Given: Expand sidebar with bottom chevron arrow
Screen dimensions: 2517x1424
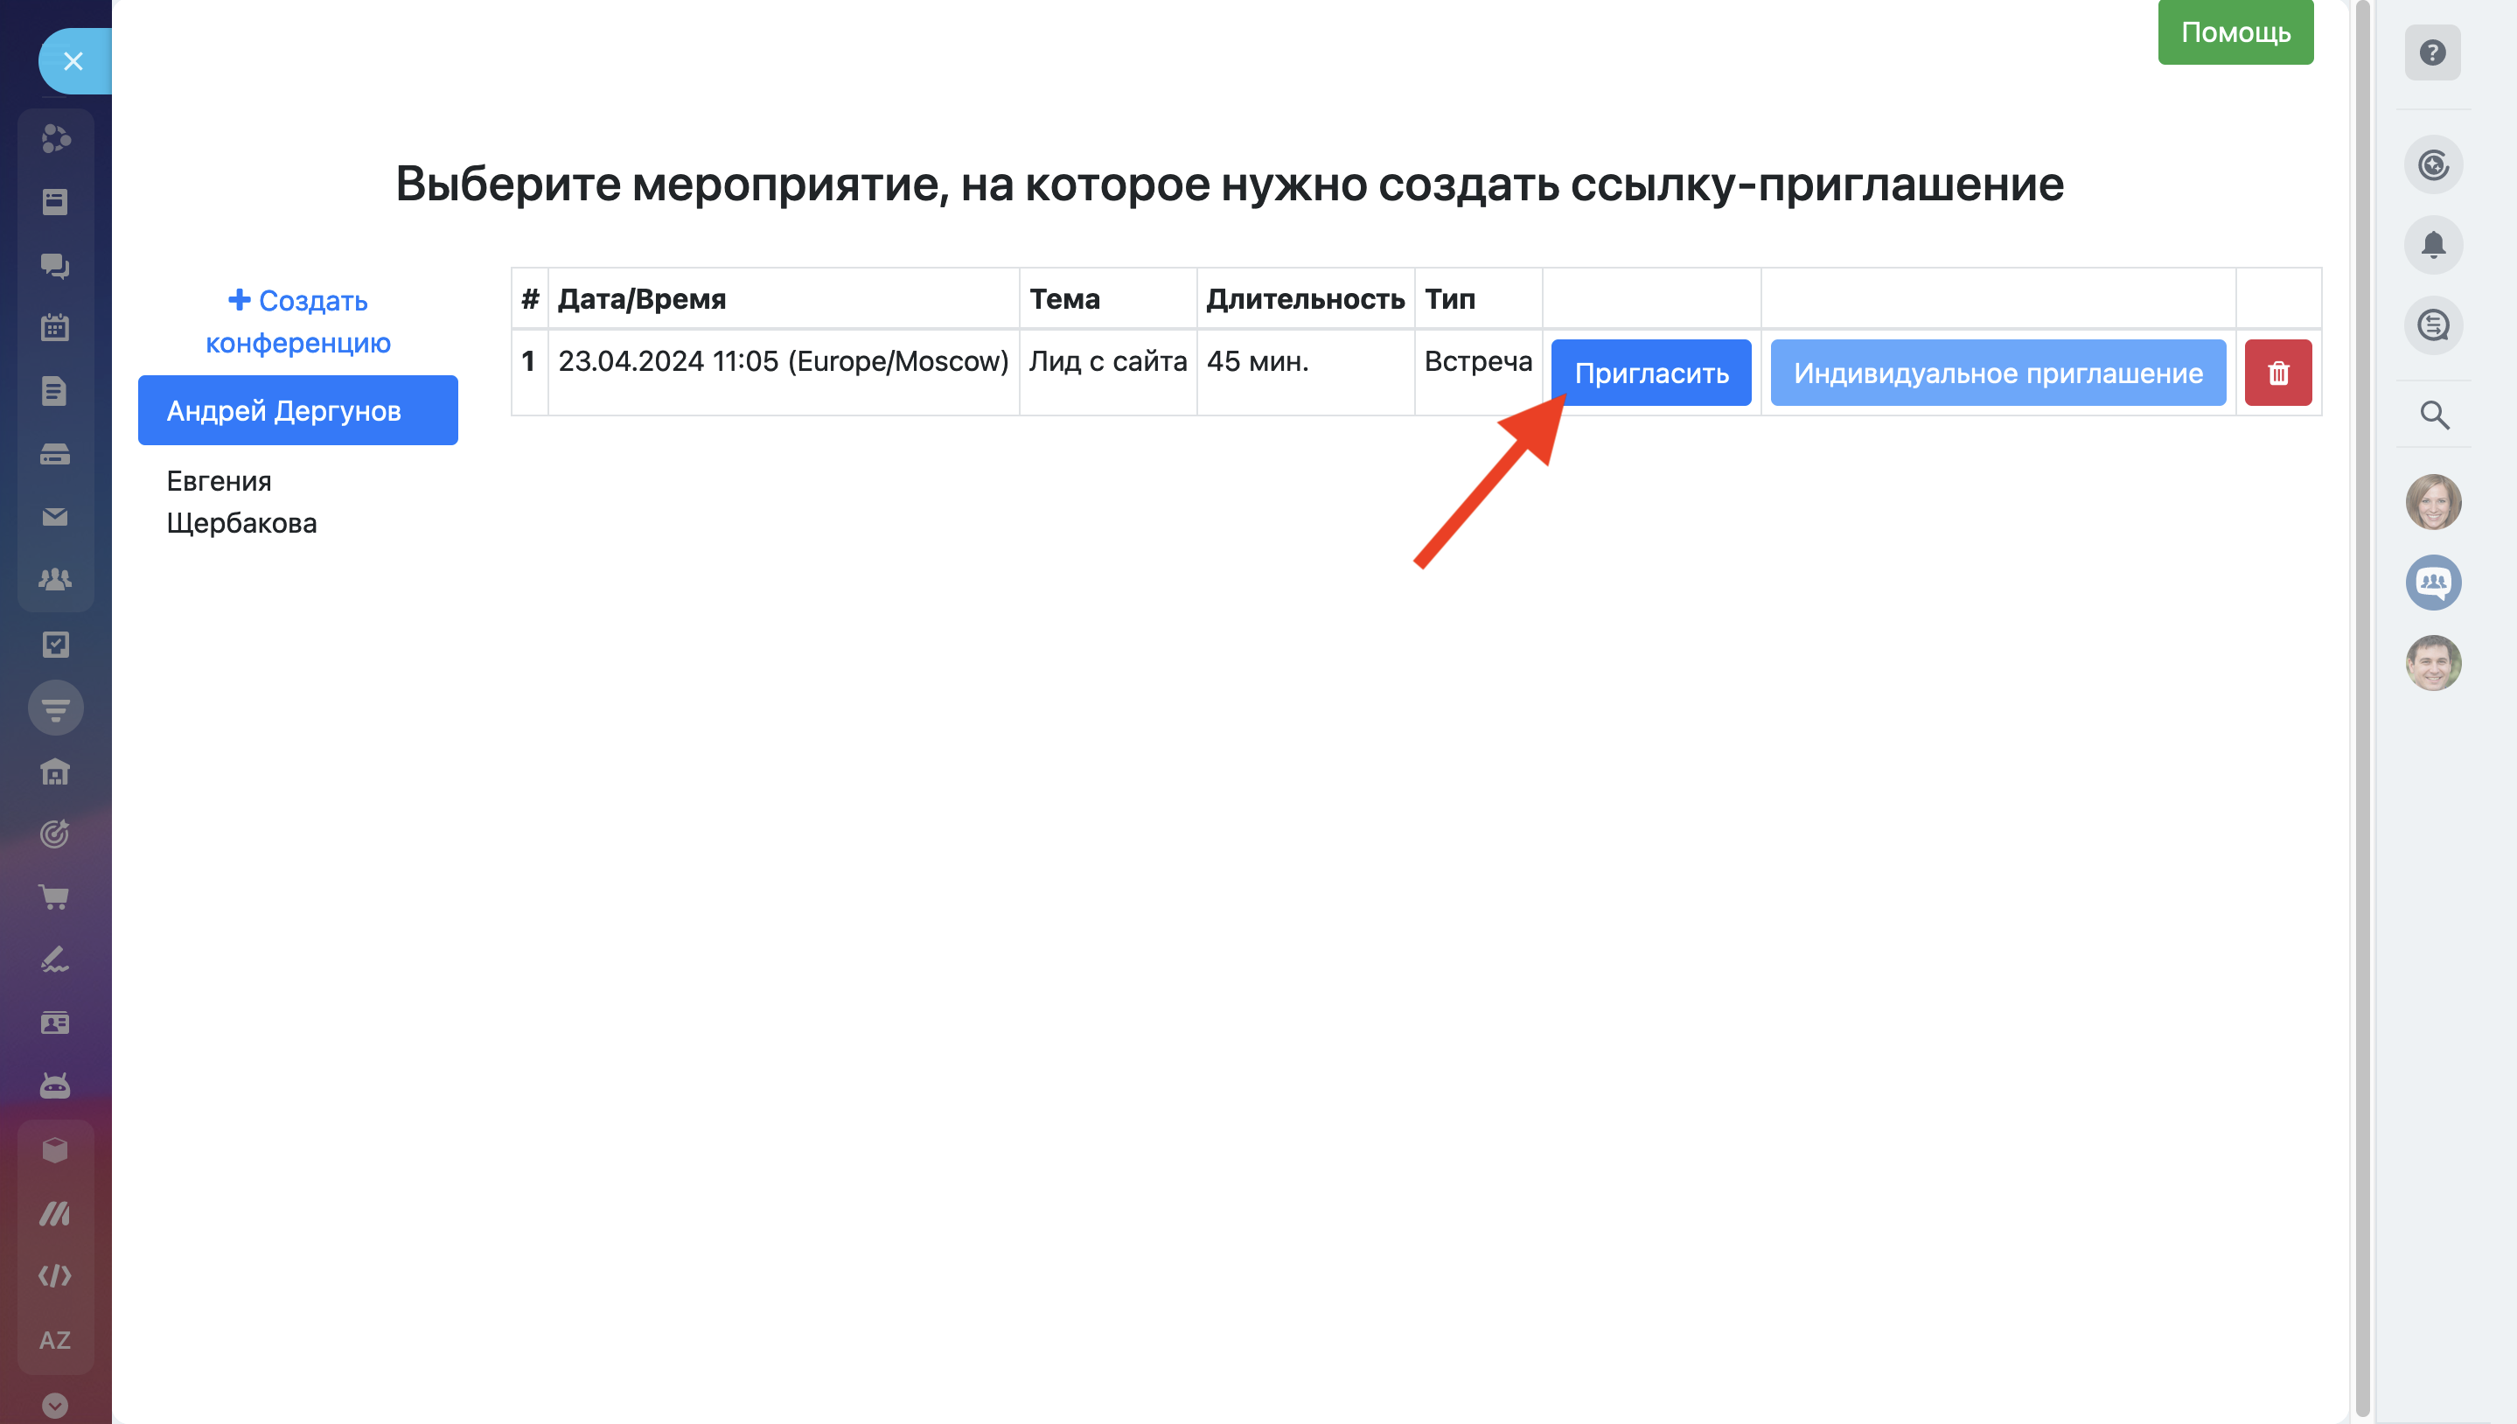Looking at the screenshot, I should click(x=55, y=1405).
